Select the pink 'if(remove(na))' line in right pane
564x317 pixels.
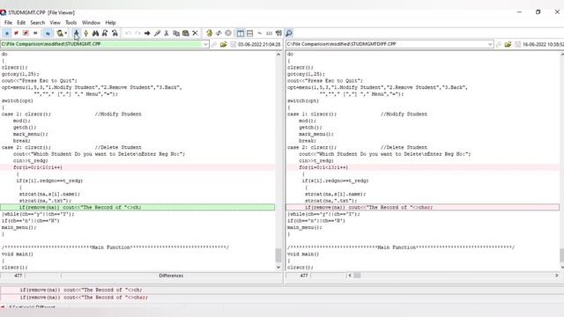423,208
